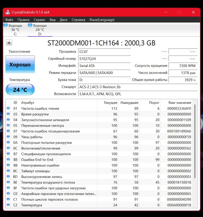Open the Справка menu

(x=78, y=20)
